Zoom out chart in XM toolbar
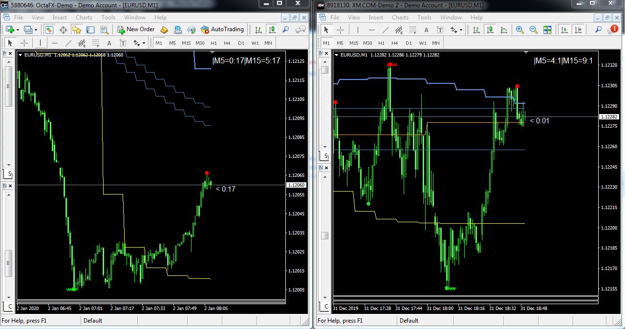625x329 pixels. (534, 30)
